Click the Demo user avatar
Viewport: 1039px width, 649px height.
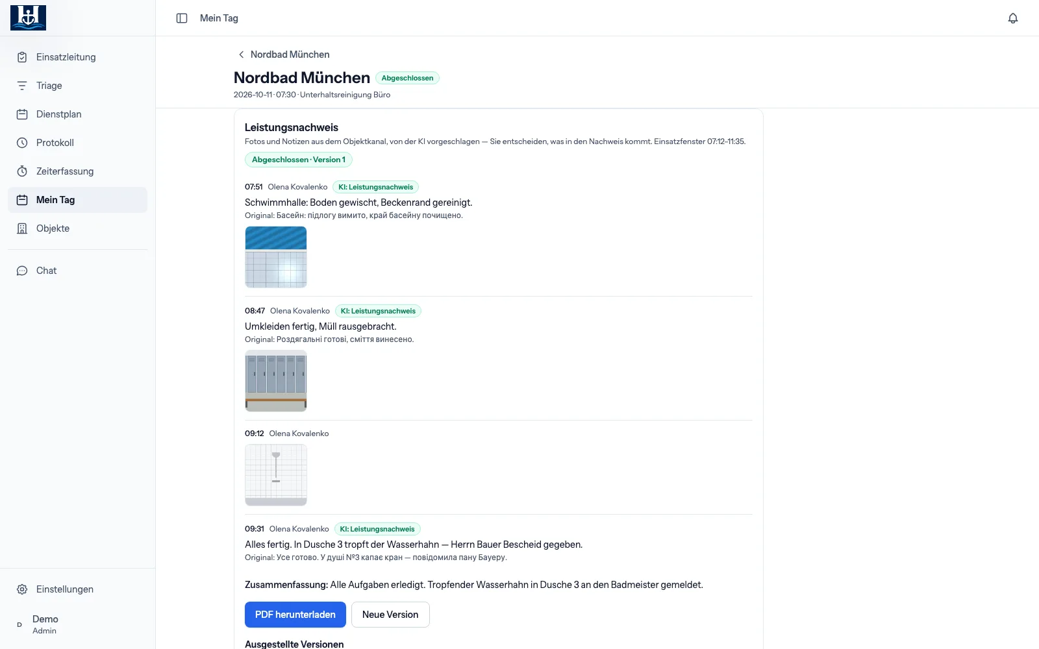(x=19, y=624)
